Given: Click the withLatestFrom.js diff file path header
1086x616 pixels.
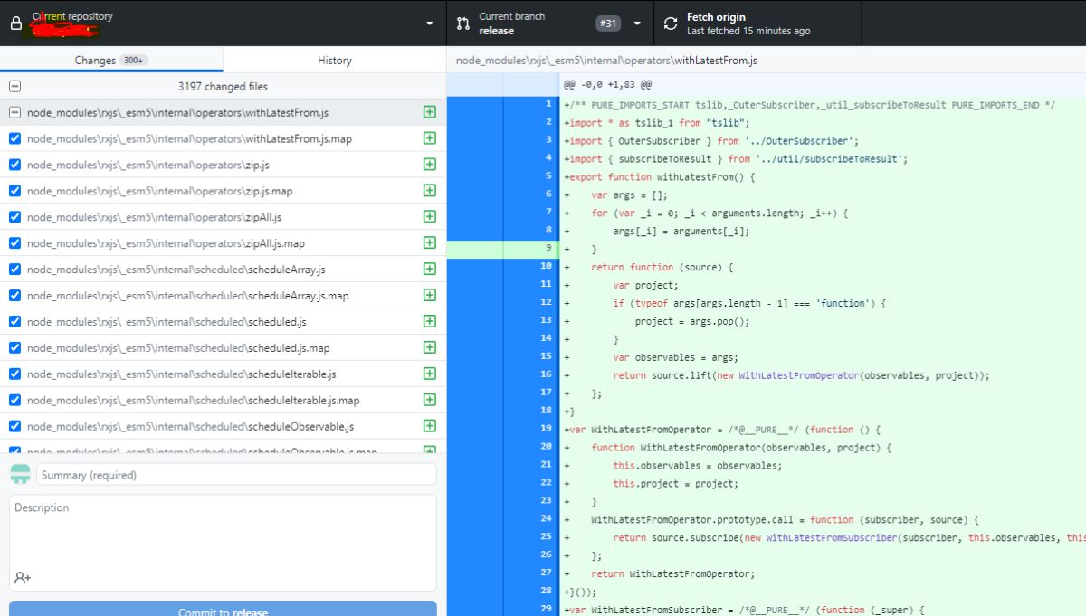Looking at the screenshot, I should tap(606, 60).
